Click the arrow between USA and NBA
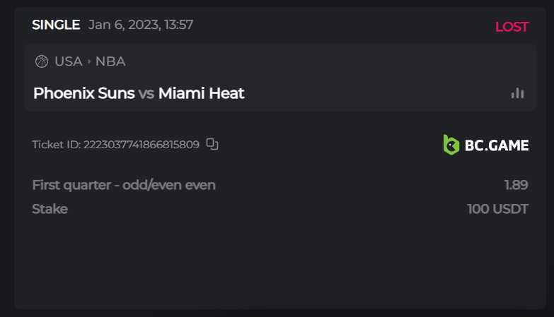This screenshot has width=554, height=317. (89, 61)
